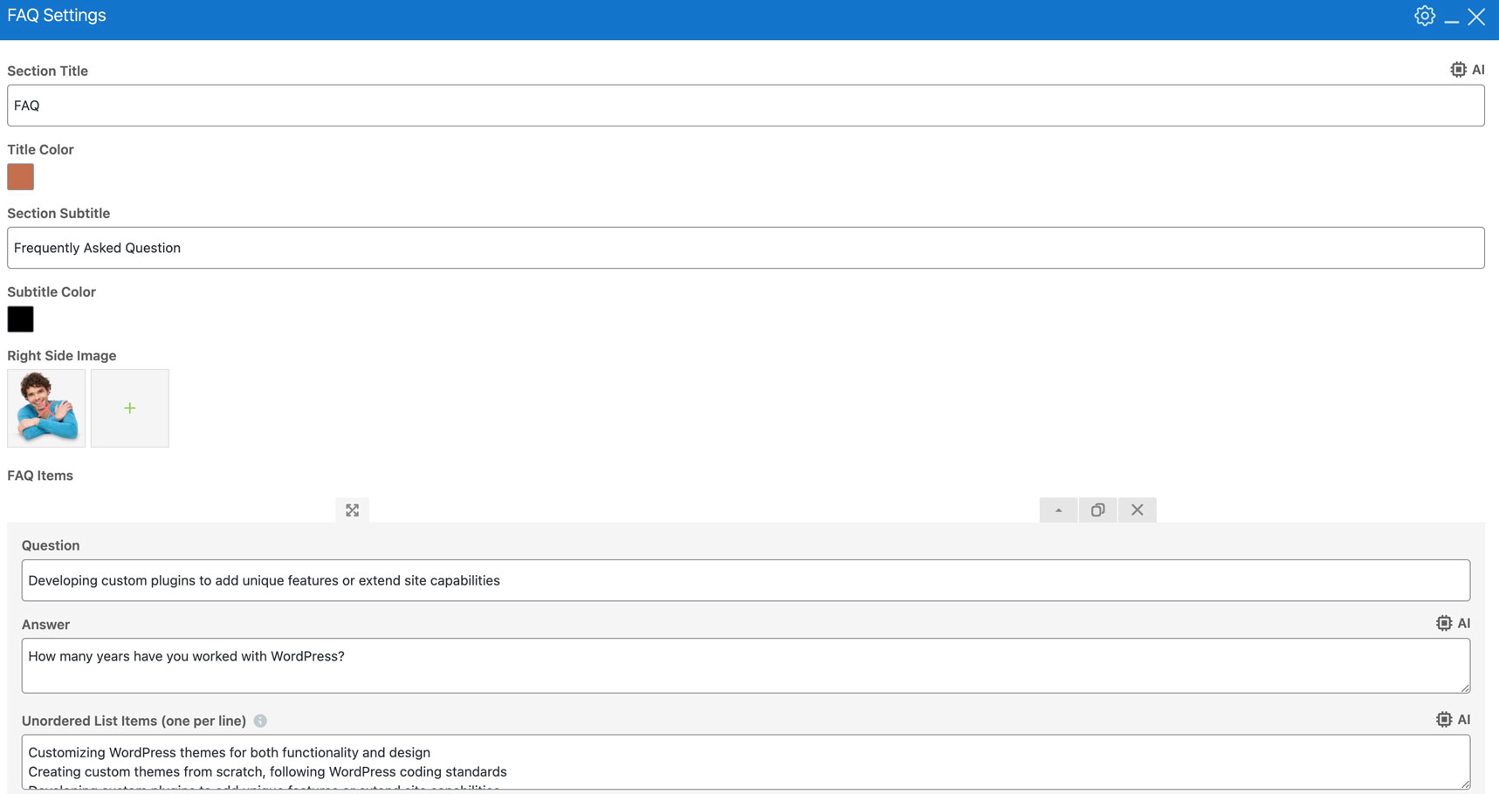Click the AI icon for the Answer field

(1453, 623)
